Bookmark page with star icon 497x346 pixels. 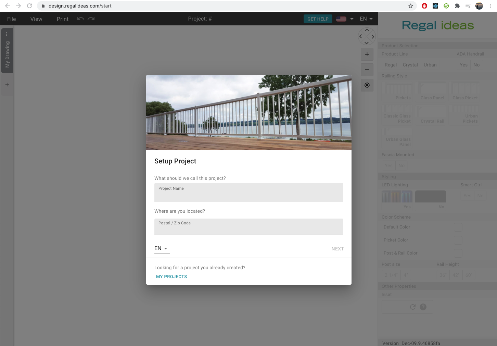(x=410, y=6)
